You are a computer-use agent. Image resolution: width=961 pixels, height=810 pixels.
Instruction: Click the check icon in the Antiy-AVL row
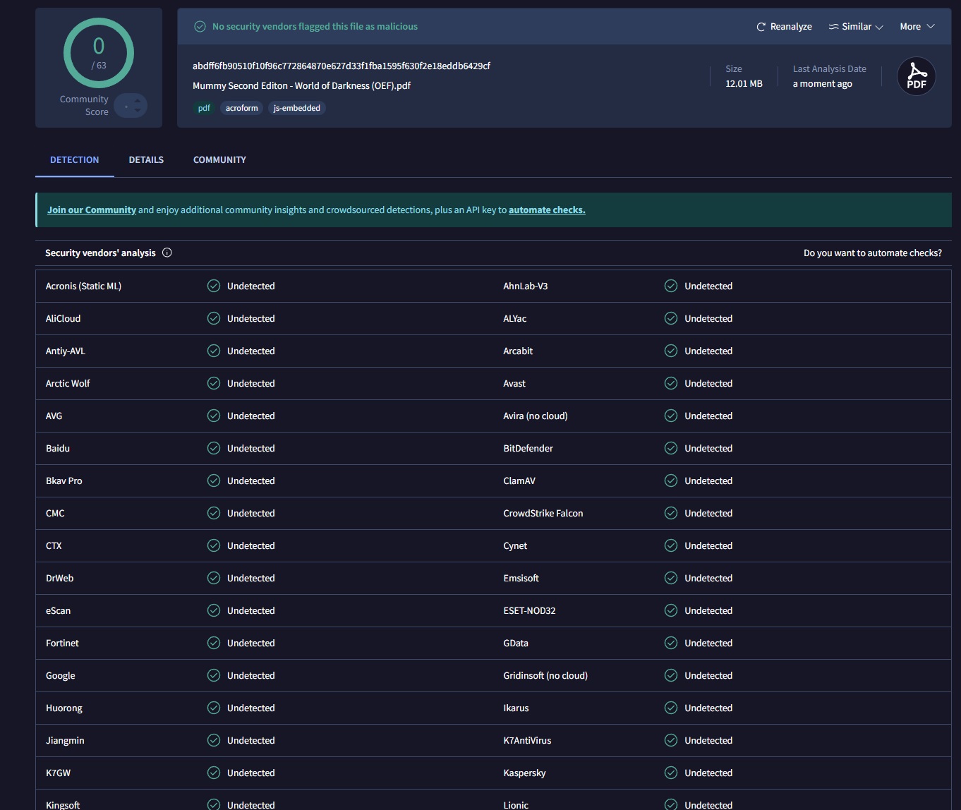click(x=214, y=351)
